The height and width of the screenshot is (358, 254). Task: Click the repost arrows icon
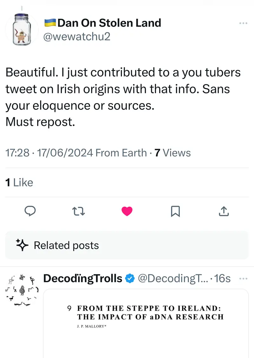78,211
